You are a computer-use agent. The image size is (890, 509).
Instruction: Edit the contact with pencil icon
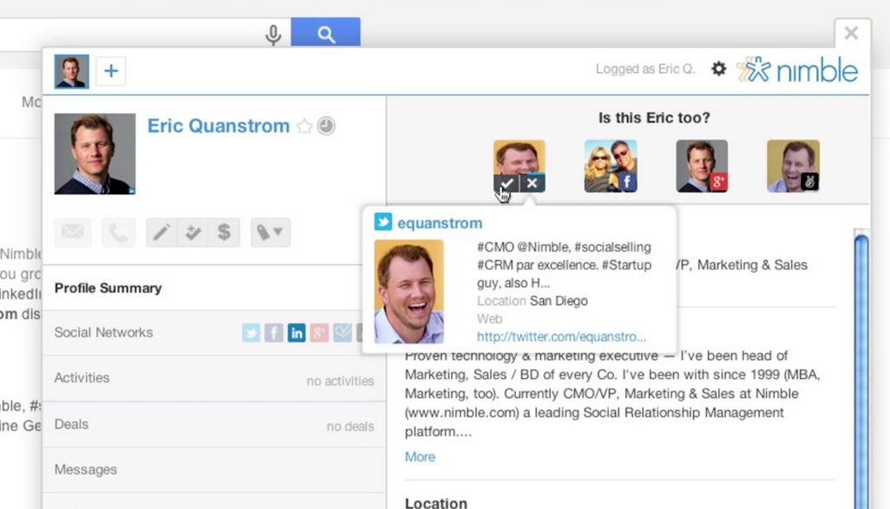point(161,232)
